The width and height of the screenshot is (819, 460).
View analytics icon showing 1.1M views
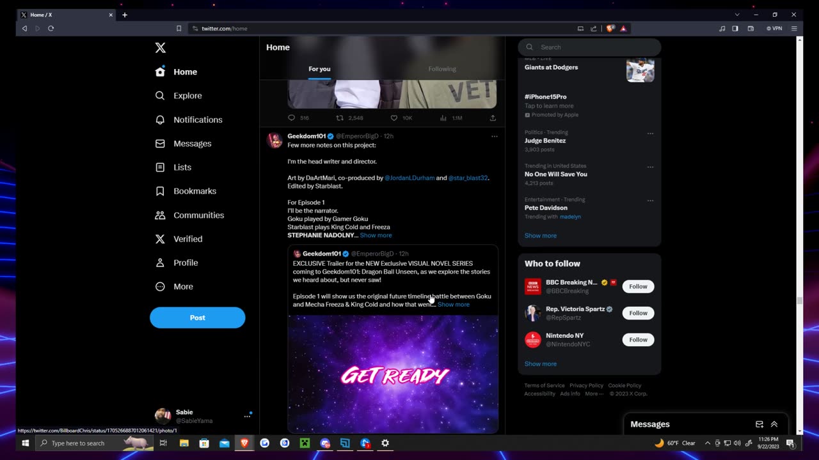point(443,118)
